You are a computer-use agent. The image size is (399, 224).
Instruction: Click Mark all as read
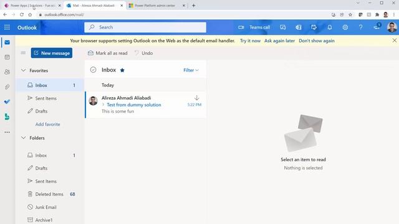107,53
